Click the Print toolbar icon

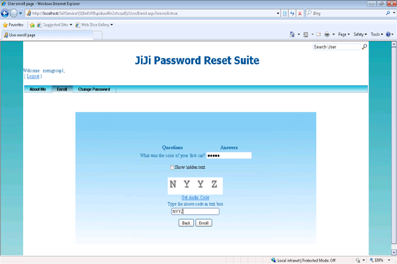click(x=327, y=34)
